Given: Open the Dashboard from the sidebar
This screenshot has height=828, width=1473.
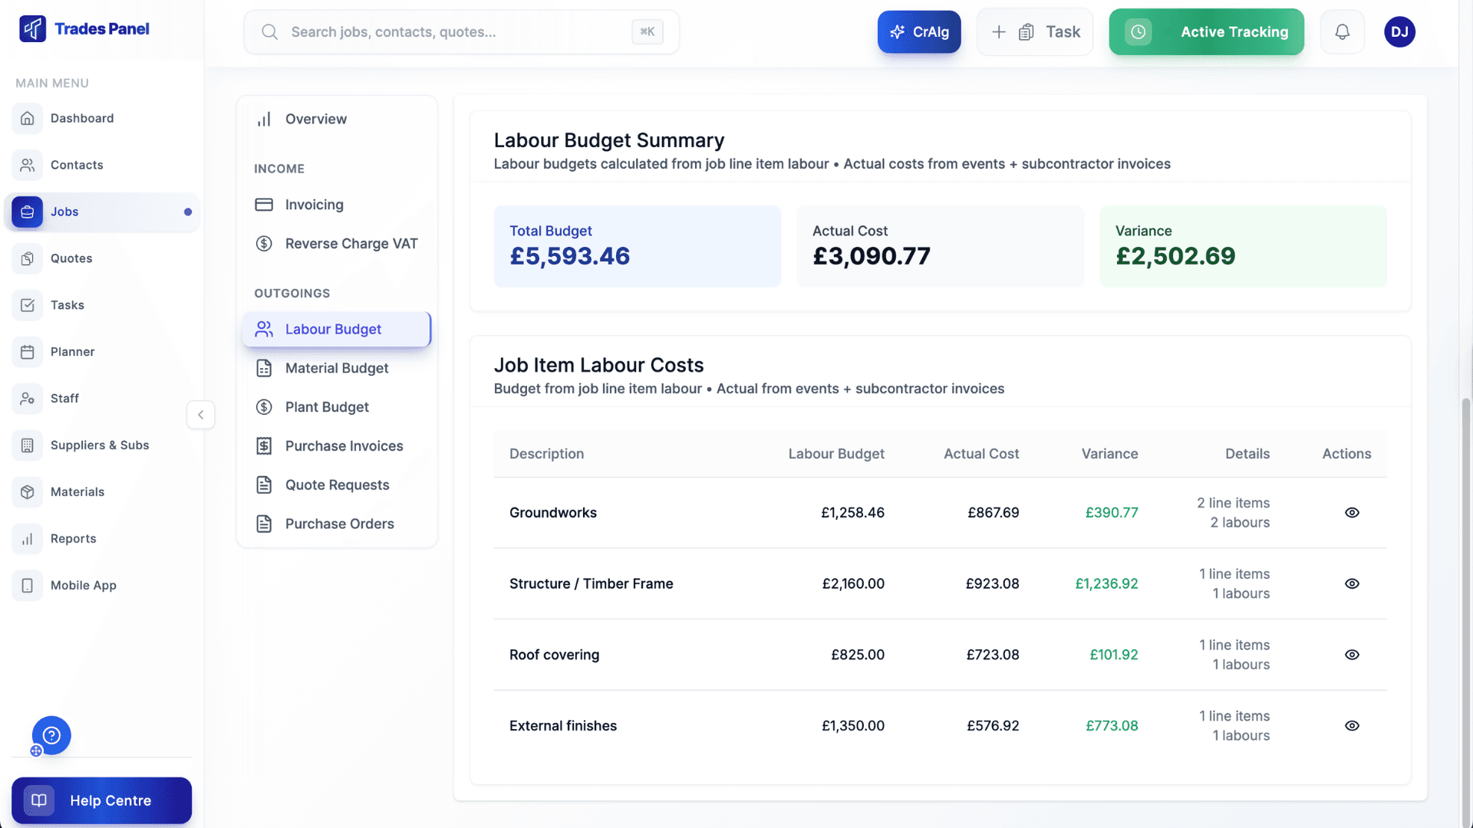Looking at the screenshot, I should click(x=82, y=118).
